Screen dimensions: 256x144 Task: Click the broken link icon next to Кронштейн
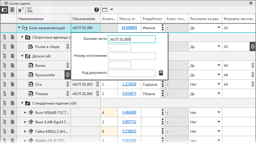pyautogui.click(x=68, y=75)
